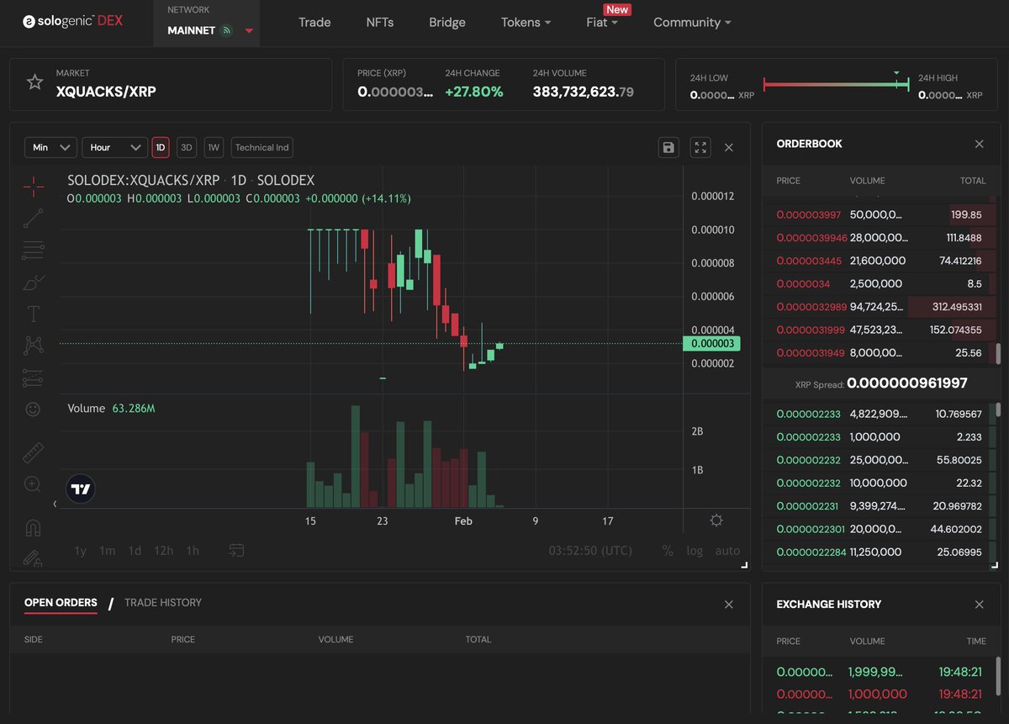The width and height of the screenshot is (1009, 724).
Task: Select the brush drawing tool
Action: click(34, 283)
